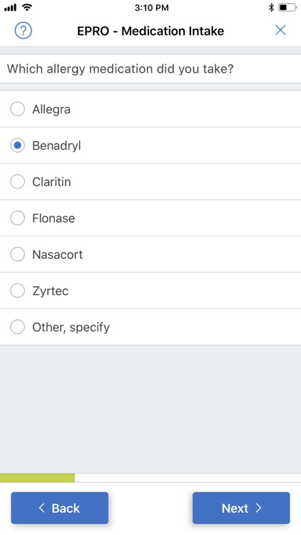Open the help question mark icon
Viewport: 301px width, 535px height.
coord(24,31)
